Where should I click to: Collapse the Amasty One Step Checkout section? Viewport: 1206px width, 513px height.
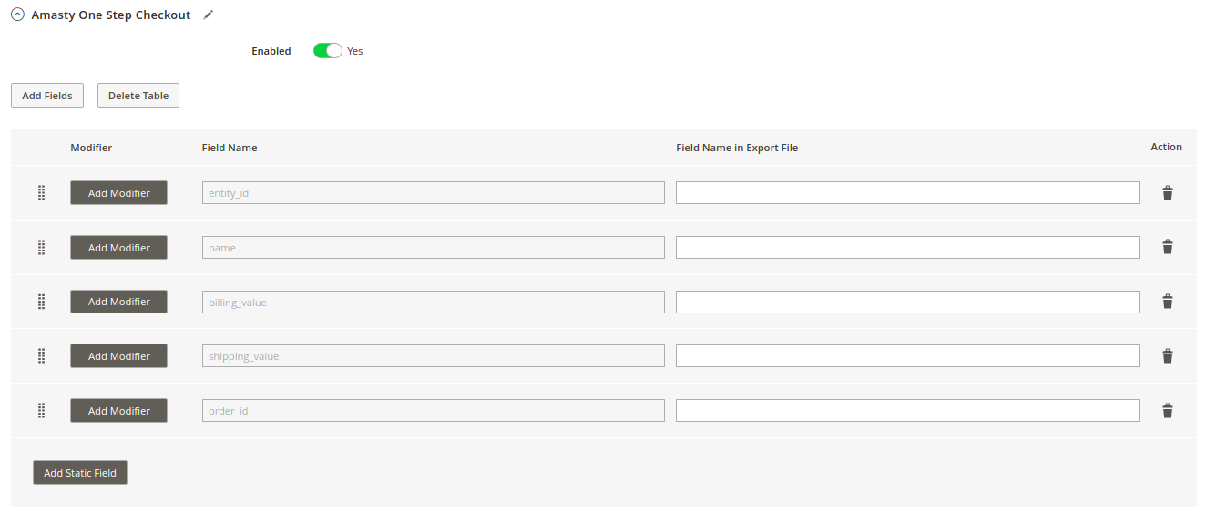(17, 15)
